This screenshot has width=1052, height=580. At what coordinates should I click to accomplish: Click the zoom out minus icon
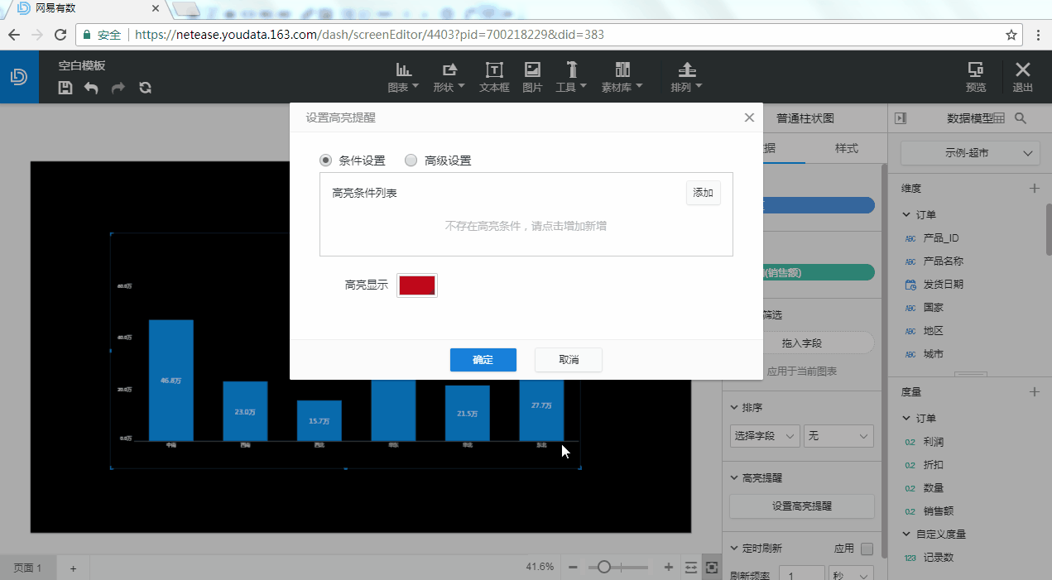pos(573,568)
